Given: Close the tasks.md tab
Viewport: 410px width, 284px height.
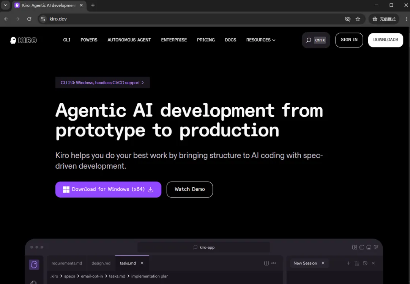Looking at the screenshot, I should click(x=142, y=263).
